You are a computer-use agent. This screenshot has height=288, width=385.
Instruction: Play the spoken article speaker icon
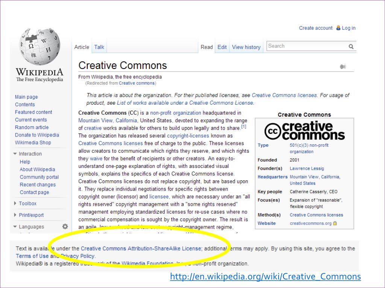tap(343, 67)
